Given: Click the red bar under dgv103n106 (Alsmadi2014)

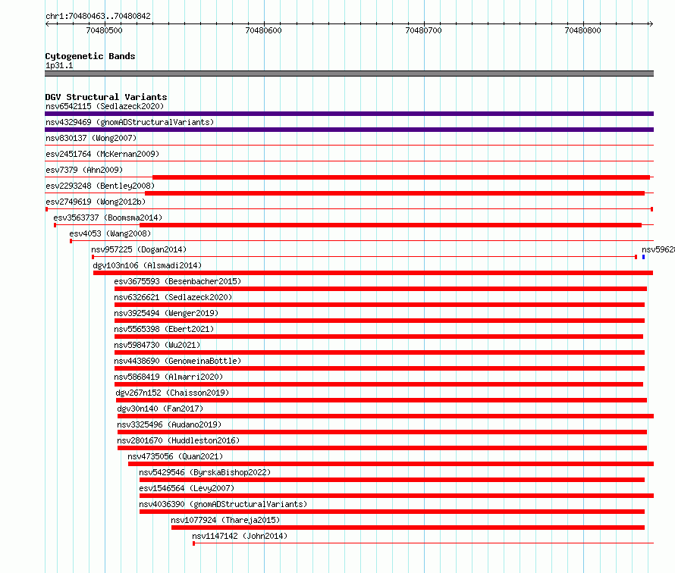Looking at the screenshot, I should [373, 273].
